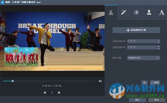Increase the start time with up arrow

pos(159,40)
